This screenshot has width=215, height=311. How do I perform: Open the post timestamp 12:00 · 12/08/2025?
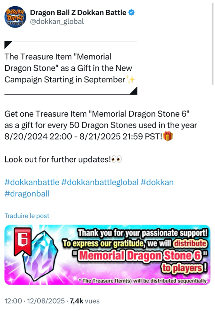pyautogui.click(x=34, y=301)
